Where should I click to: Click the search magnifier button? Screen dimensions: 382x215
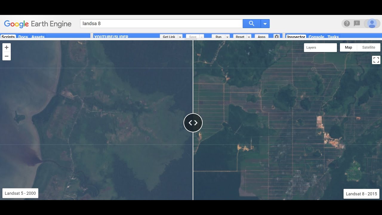tap(252, 24)
